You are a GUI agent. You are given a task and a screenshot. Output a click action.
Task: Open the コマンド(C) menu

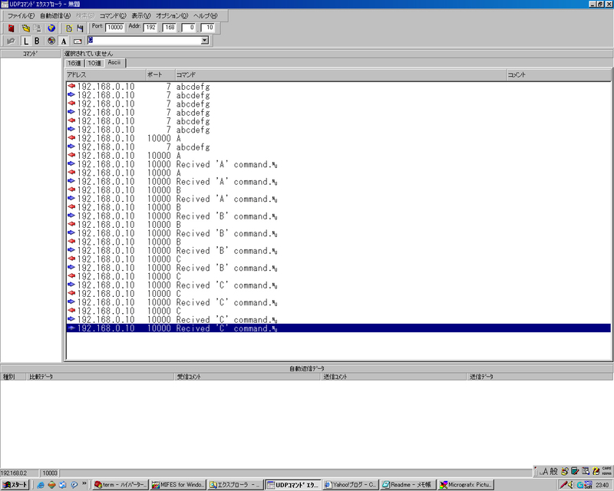point(113,15)
